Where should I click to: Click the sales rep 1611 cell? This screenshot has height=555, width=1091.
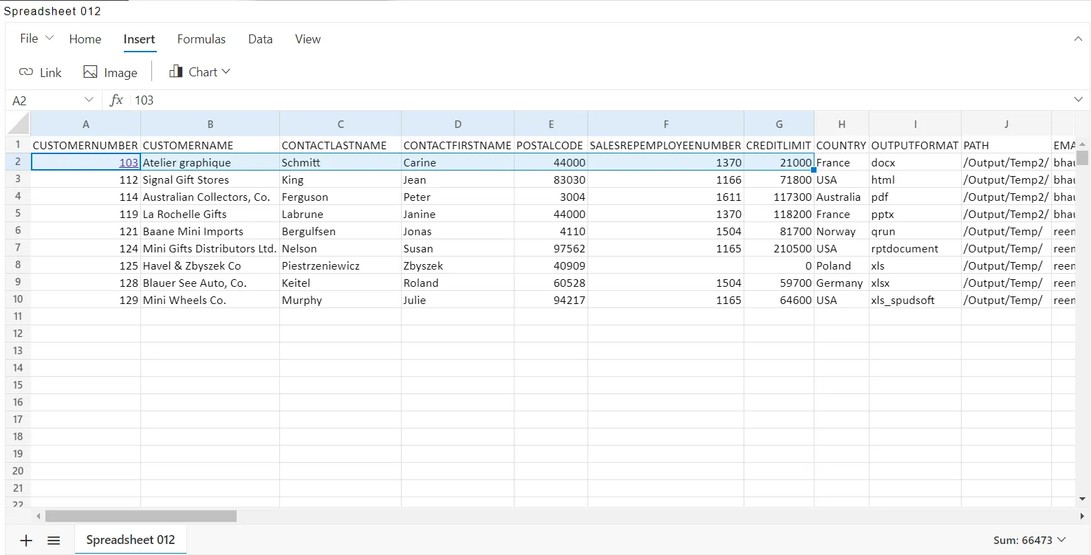666,197
